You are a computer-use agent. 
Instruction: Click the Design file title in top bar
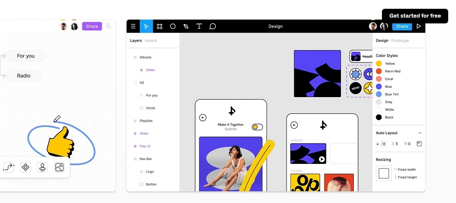pos(275,26)
